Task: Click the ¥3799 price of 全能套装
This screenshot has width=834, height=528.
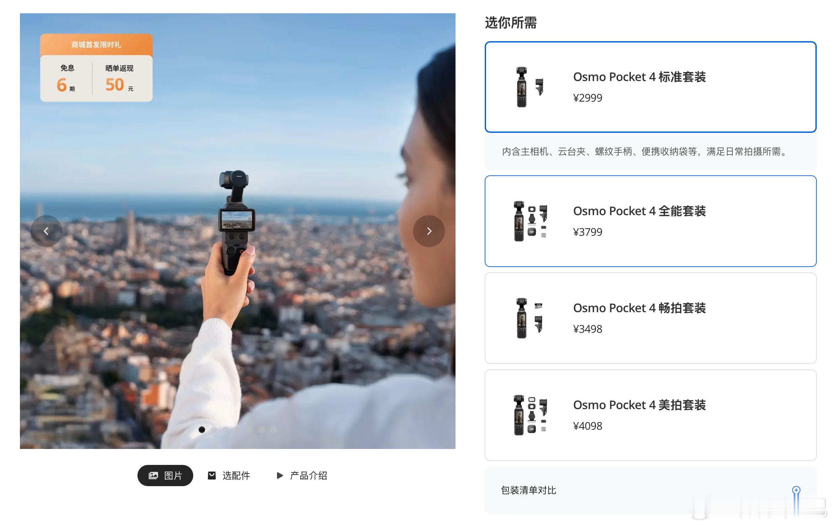Action: (587, 232)
